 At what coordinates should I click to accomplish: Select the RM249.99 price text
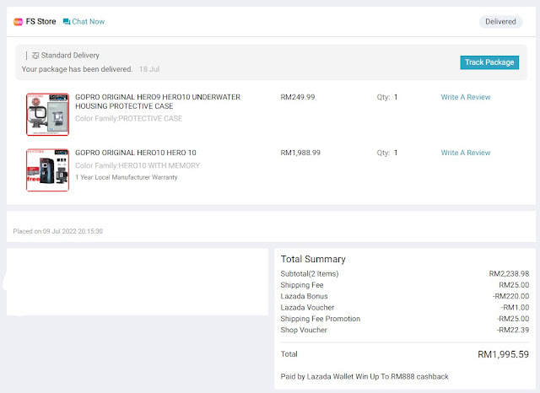(298, 97)
